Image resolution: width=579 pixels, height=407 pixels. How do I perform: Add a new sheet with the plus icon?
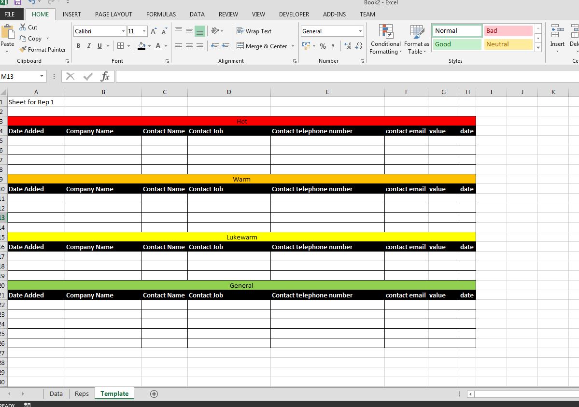[154, 393]
